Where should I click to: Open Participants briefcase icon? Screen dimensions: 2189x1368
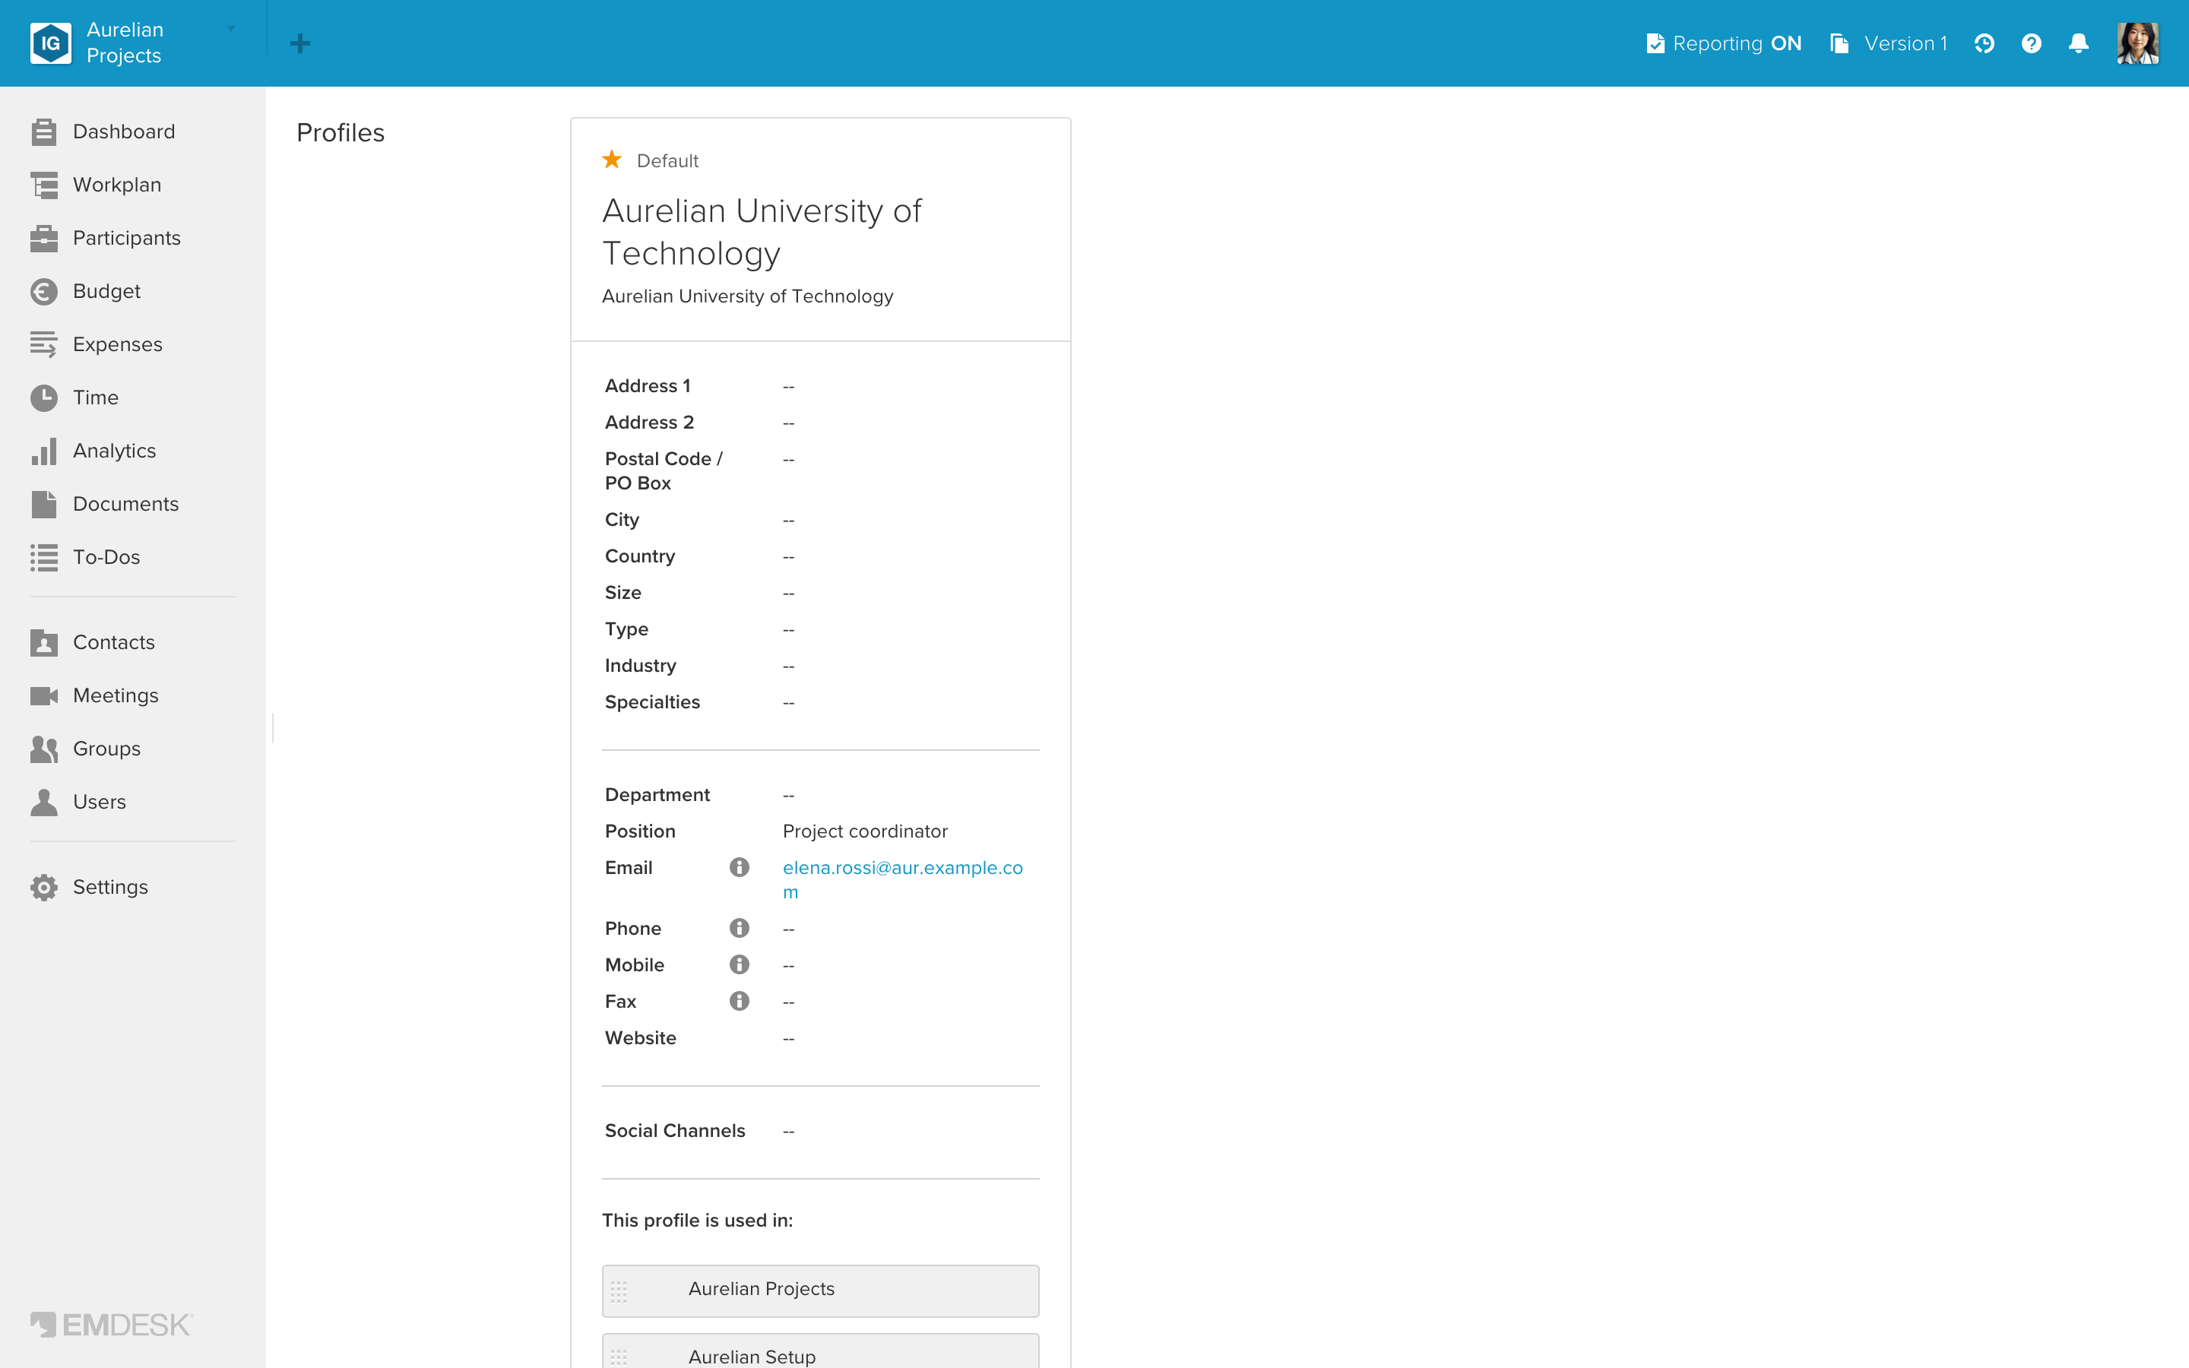(43, 238)
